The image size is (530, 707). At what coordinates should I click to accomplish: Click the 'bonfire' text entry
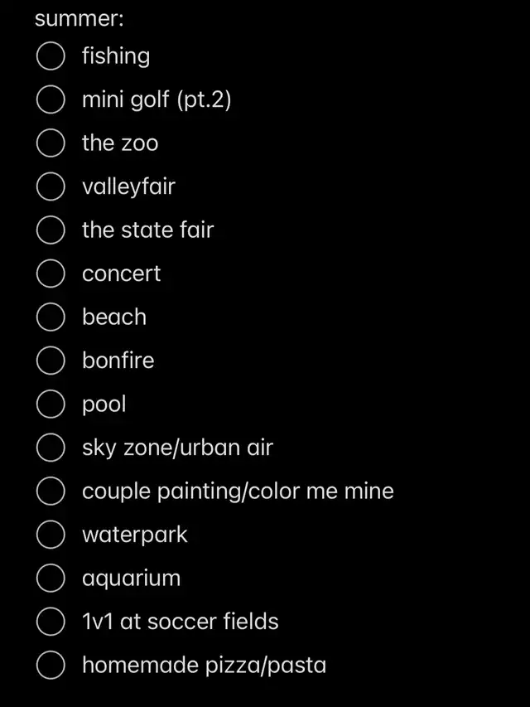pos(118,361)
